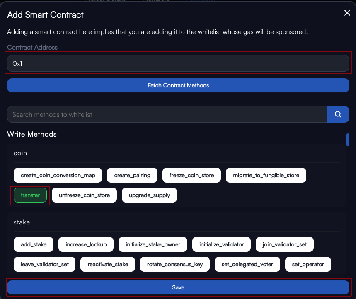Click the Search methods to whitelist field
This screenshot has height=299, width=356.
tap(167, 114)
